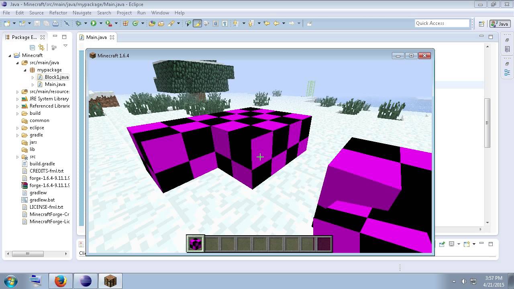
Task: Click the Back navigation arrow
Action: [276, 23]
